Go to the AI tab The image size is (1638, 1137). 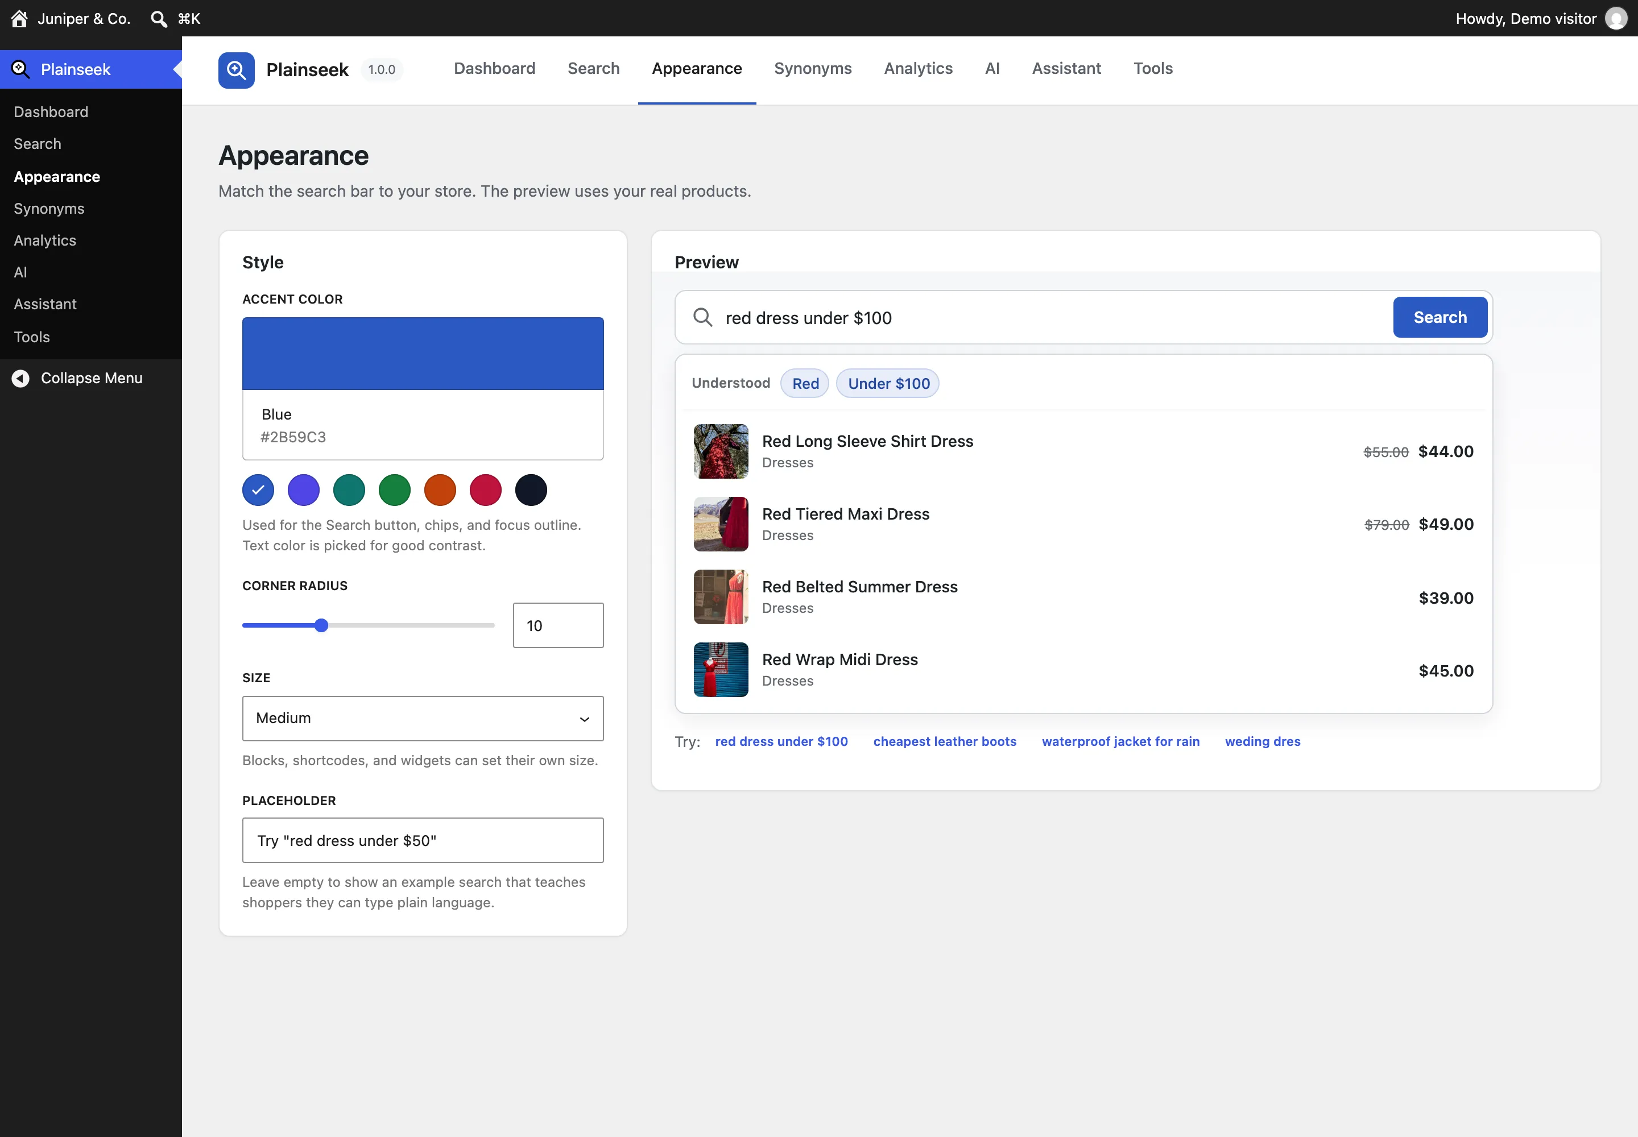(x=992, y=68)
